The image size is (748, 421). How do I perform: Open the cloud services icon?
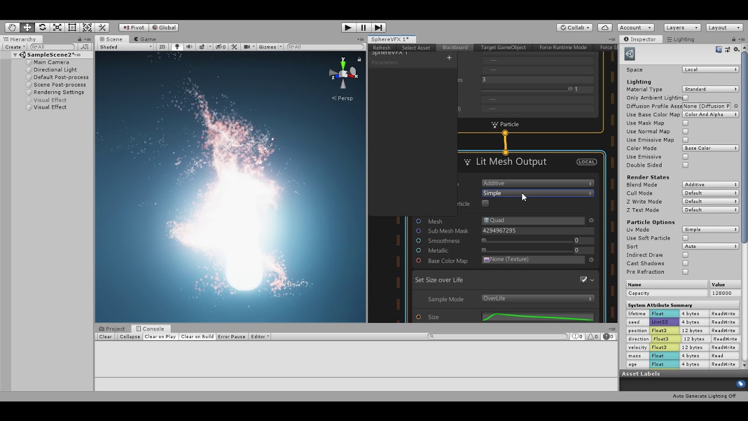click(605, 27)
